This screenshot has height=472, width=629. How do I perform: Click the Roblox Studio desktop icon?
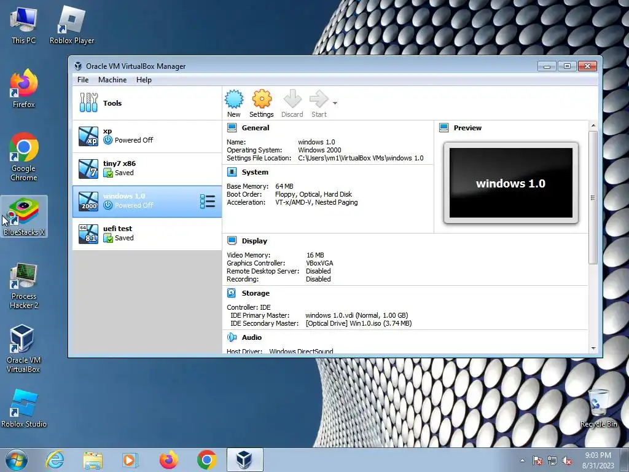24,408
